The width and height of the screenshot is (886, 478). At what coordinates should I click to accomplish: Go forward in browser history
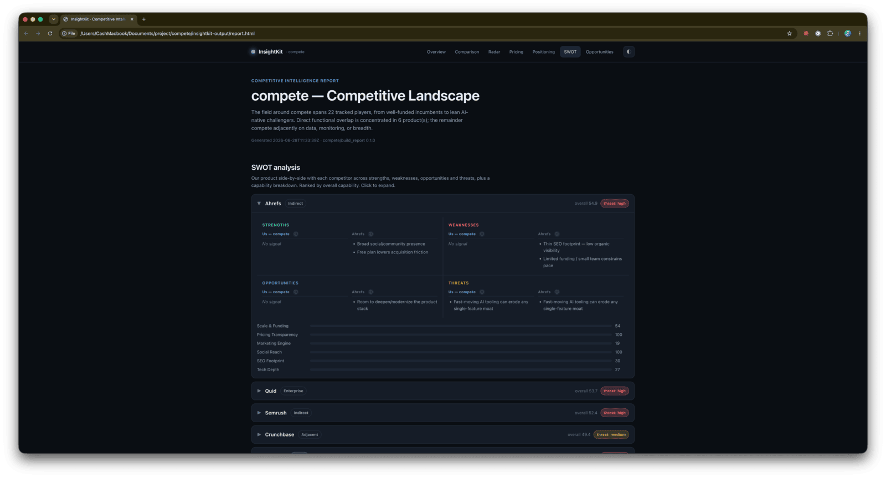tap(38, 34)
